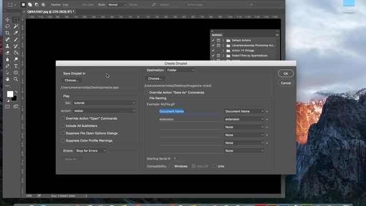The height and width of the screenshot is (206, 366).
Task: Select the Crop tool
Action: point(7,33)
